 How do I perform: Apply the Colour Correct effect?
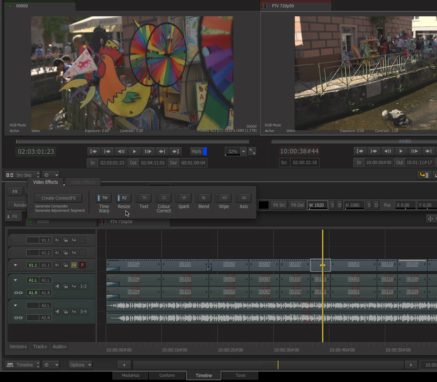click(x=164, y=198)
